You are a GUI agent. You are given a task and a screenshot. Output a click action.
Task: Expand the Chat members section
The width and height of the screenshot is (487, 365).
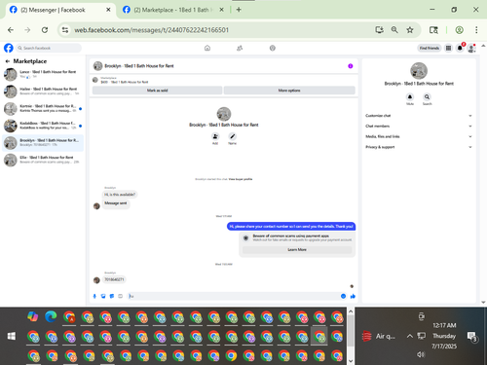point(419,126)
